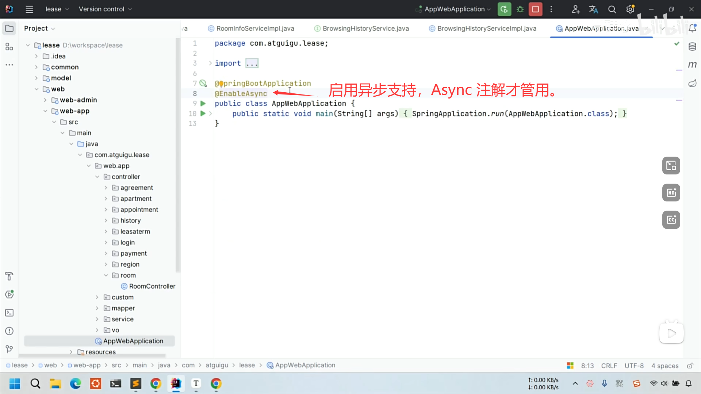Open the Problems tool window
This screenshot has width=701, height=394.
tap(9, 331)
